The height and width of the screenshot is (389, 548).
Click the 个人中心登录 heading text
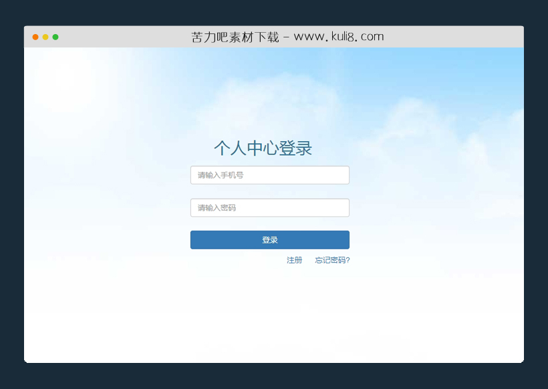point(263,148)
